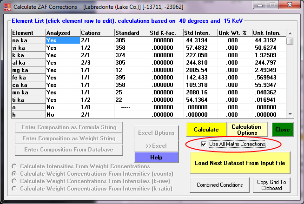Click the si ka element row

pyautogui.click(x=28, y=48)
